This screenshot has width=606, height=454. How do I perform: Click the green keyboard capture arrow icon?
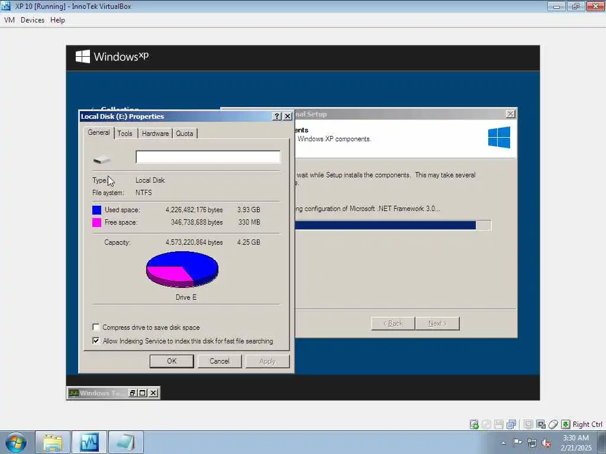pos(565,424)
